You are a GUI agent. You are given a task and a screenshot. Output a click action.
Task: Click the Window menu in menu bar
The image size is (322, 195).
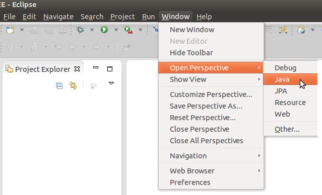point(175,17)
